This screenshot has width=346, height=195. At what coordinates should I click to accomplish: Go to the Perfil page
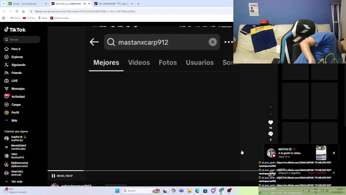click(12, 112)
